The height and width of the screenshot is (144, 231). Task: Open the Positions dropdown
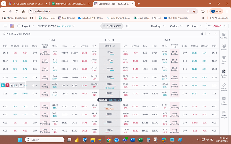click(195, 26)
